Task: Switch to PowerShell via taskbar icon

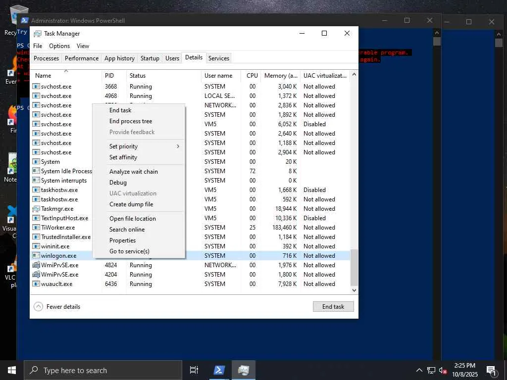Action: point(218,370)
